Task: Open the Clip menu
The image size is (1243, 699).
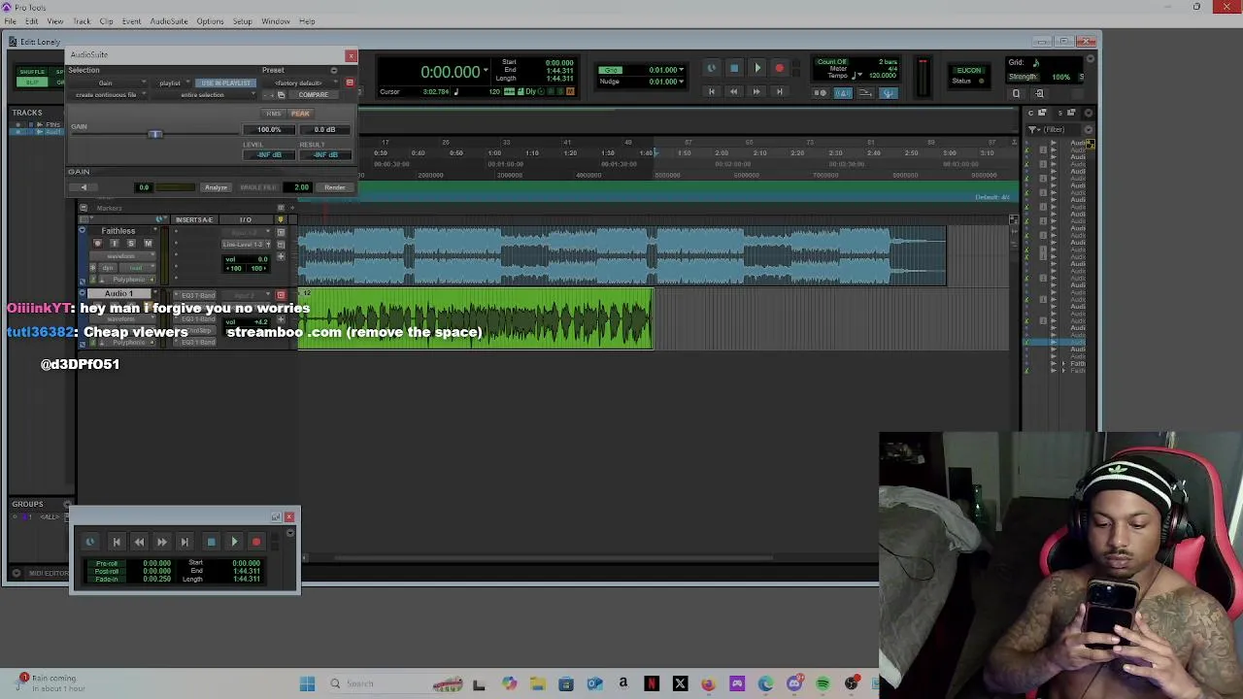Action: click(x=106, y=21)
